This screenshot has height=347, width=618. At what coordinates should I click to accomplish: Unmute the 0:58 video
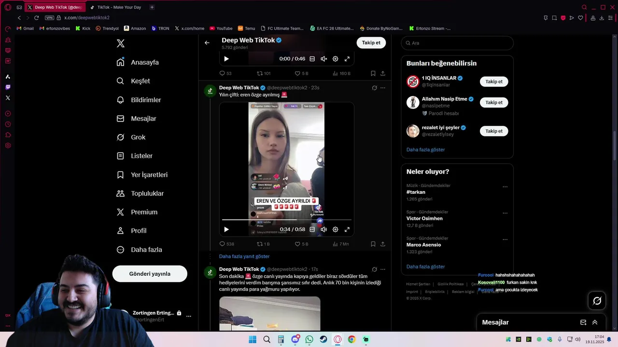324,229
